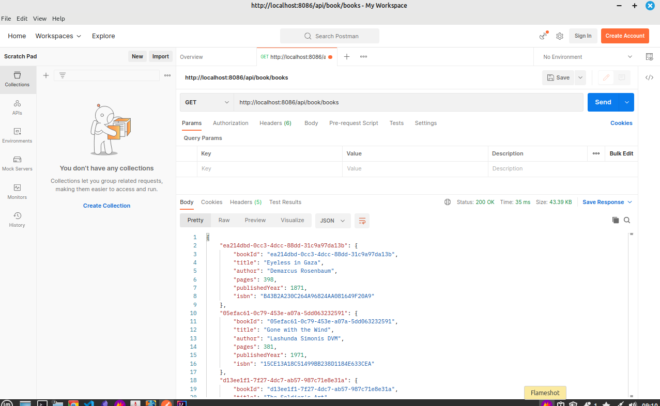Open Postman settings gear icon

(560, 36)
